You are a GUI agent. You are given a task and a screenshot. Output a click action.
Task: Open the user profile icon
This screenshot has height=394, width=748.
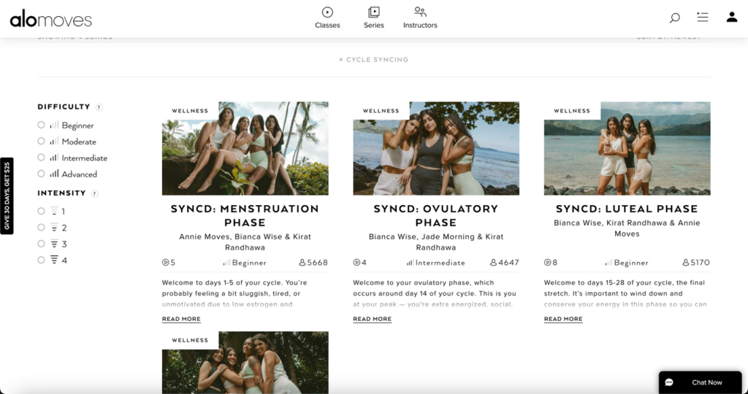(x=731, y=18)
